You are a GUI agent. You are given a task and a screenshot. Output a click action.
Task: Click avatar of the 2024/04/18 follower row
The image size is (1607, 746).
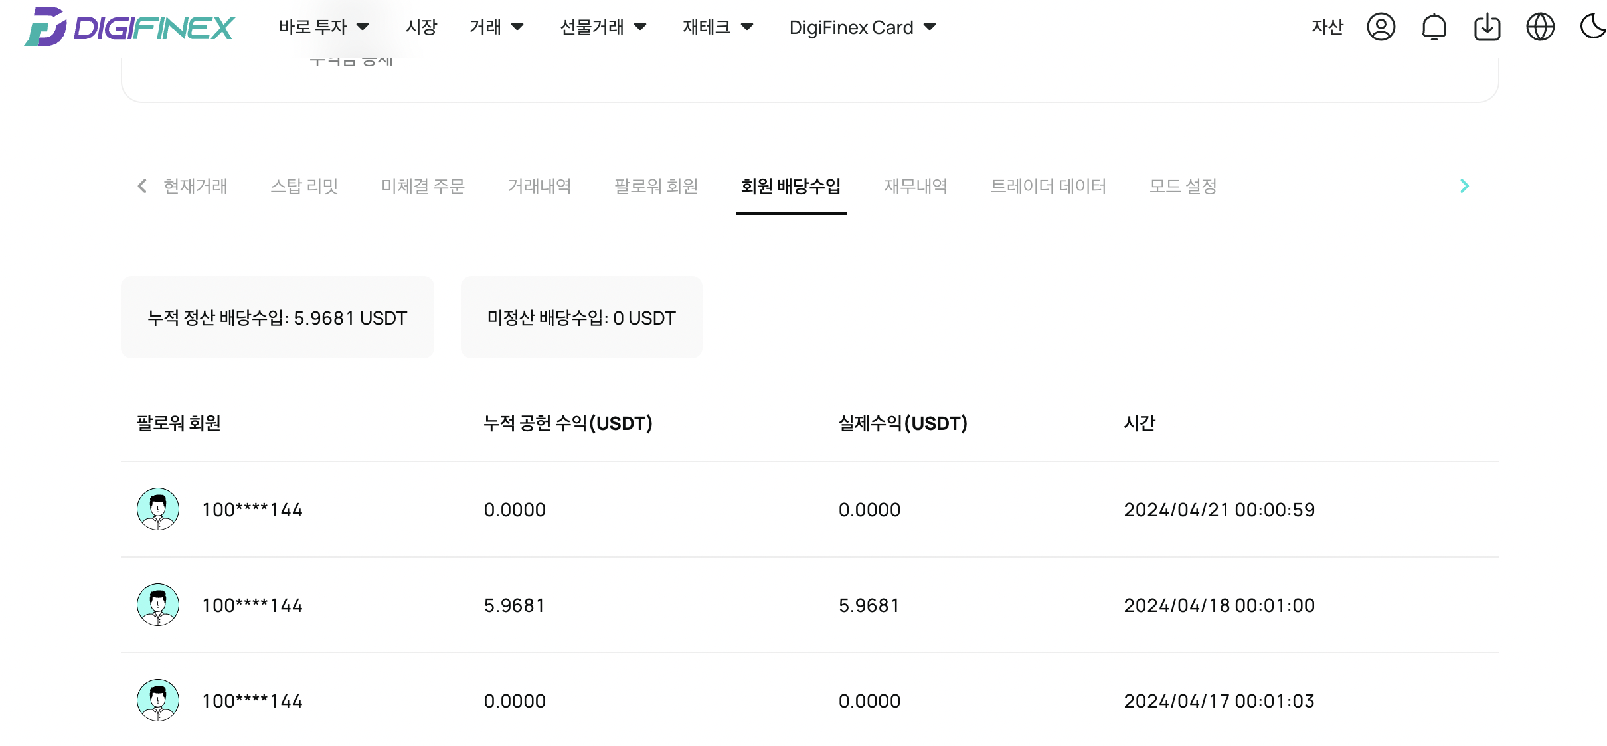[157, 605]
